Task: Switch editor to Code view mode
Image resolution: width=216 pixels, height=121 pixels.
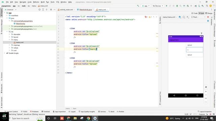Action: tap(194, 13)
